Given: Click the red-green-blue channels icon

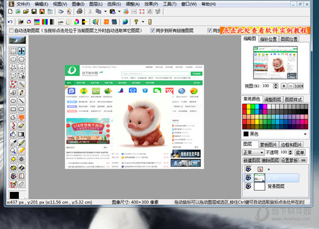Looking at the screenshot, I should click(x=45, y=22).
